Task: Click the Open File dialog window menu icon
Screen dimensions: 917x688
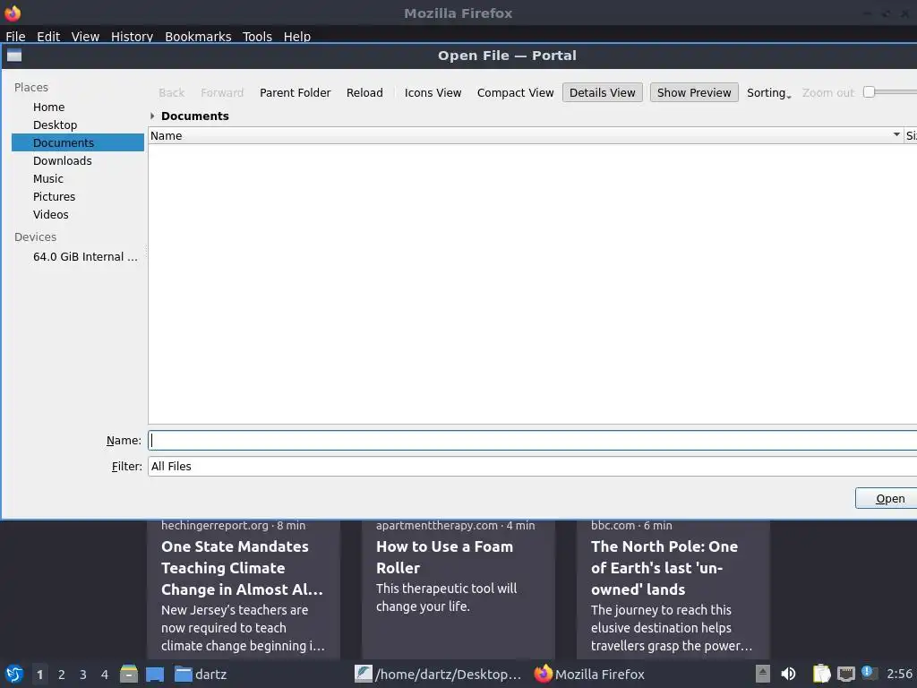Action: coord(14,56)
